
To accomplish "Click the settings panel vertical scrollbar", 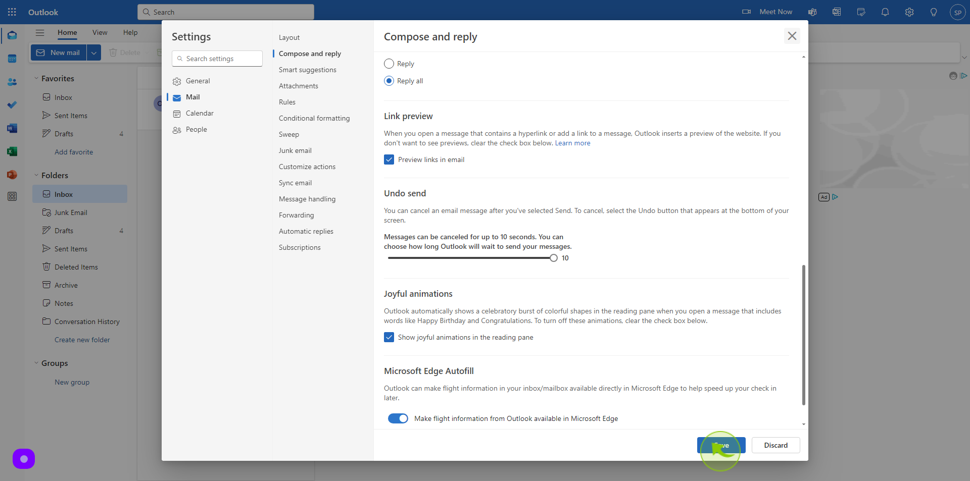I will (x=803, y=335).
